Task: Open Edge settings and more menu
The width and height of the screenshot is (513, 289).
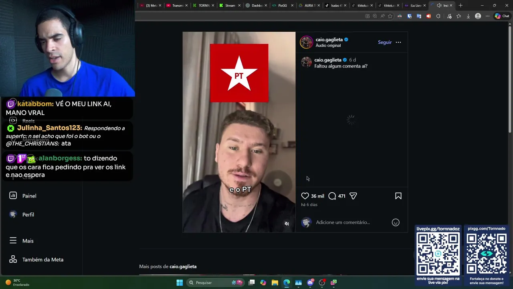Action: click(487, 16)
